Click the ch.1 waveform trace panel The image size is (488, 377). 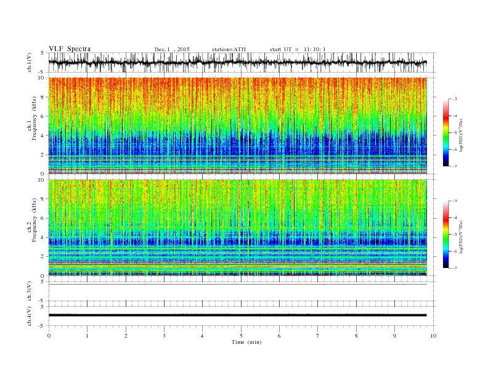pyautogui.click(x=242, y=62)
